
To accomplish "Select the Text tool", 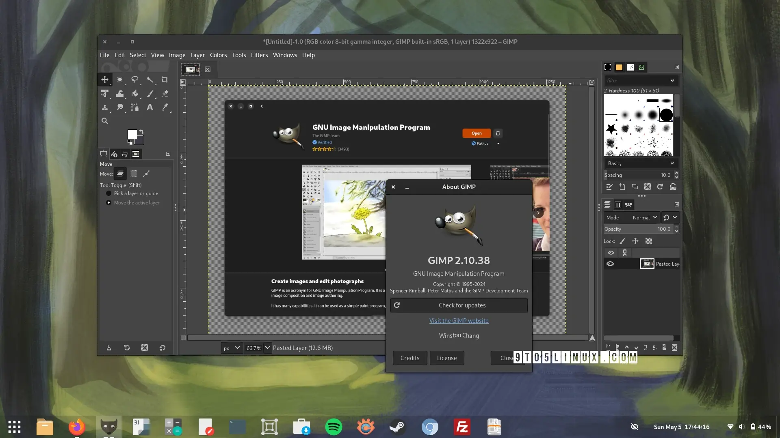I will (150, 107).
